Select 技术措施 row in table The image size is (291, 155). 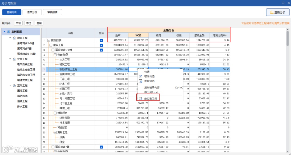136,123
